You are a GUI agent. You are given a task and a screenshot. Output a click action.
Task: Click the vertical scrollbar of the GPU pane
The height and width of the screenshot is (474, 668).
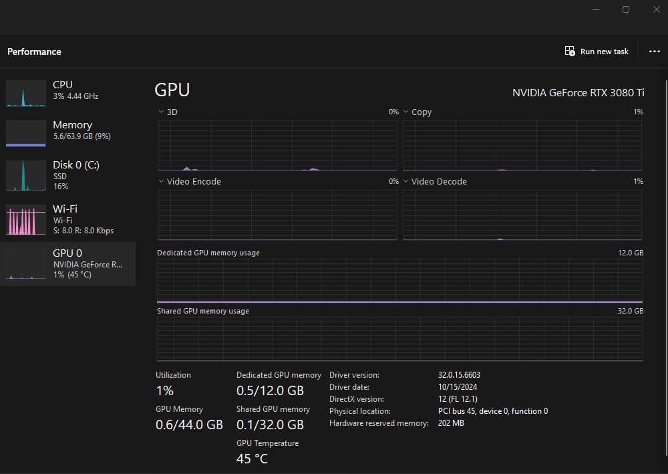(x=666, y=269)
